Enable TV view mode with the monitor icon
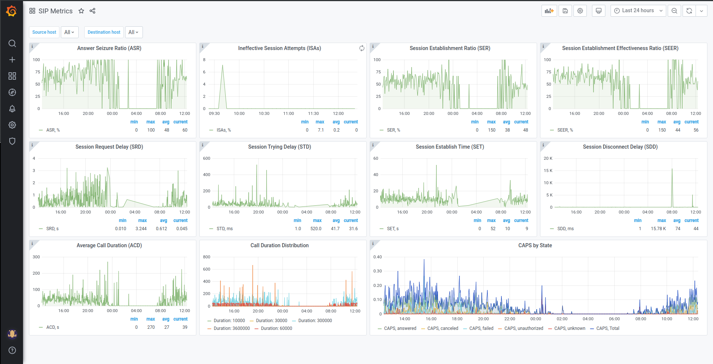 coord(598,11)
